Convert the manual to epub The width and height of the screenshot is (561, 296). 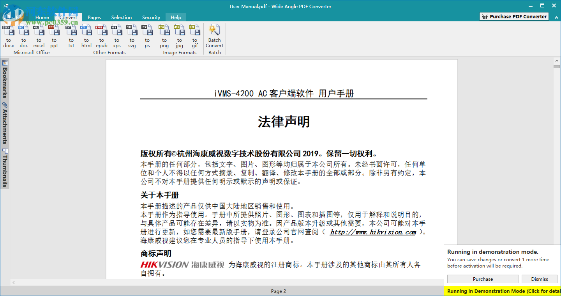101,37
